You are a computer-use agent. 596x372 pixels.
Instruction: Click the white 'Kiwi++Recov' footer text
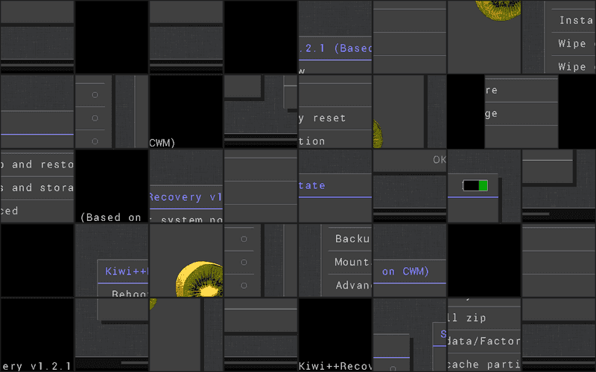(335, 366)
